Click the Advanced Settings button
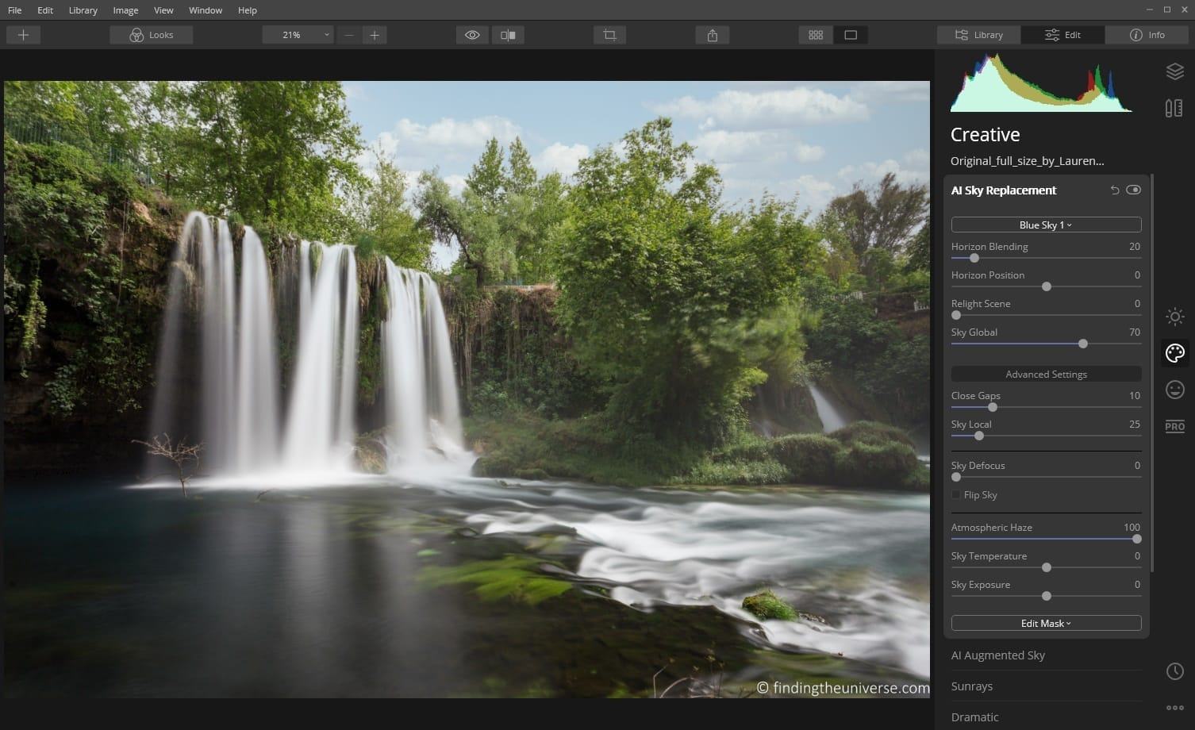Viewport: 1195px width, 730px height. 1046,374
